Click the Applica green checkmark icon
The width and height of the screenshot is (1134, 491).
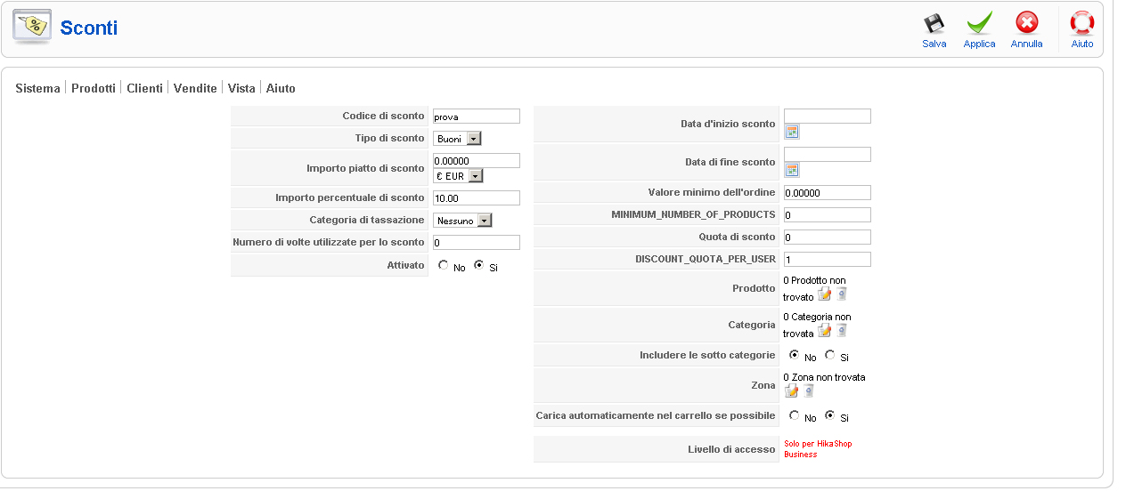(979, 24)
